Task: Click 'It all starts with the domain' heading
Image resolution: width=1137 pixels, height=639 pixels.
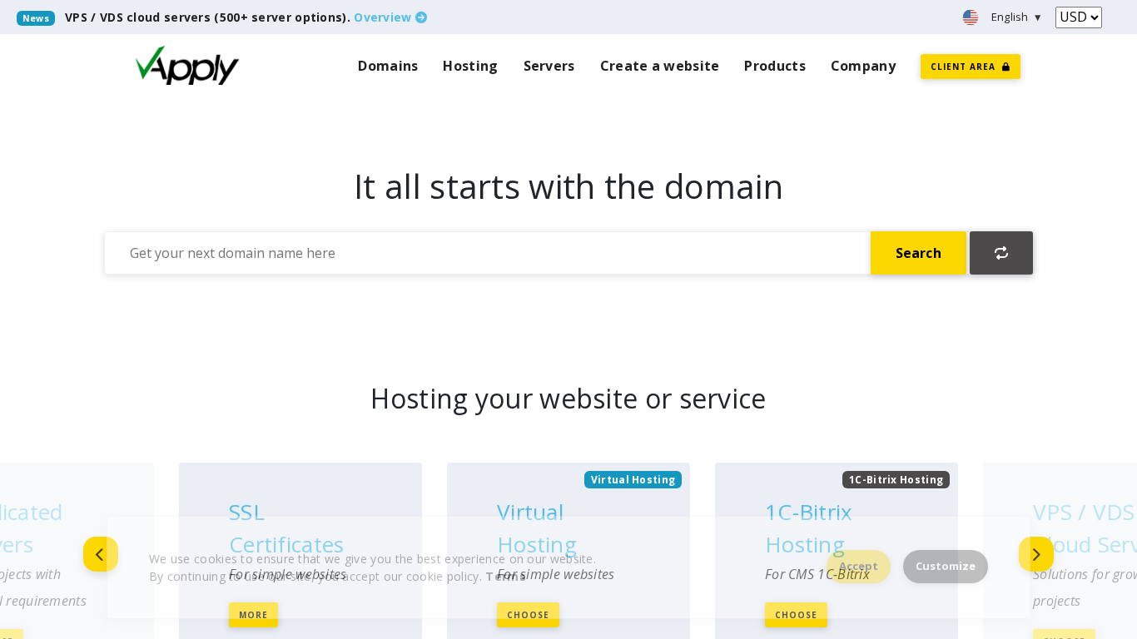Action: click(568, 186)
